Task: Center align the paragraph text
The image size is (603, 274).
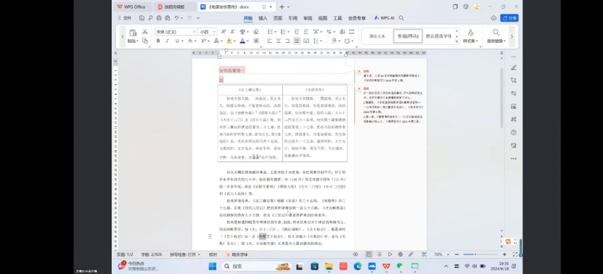Action: [x=279, y=41]
